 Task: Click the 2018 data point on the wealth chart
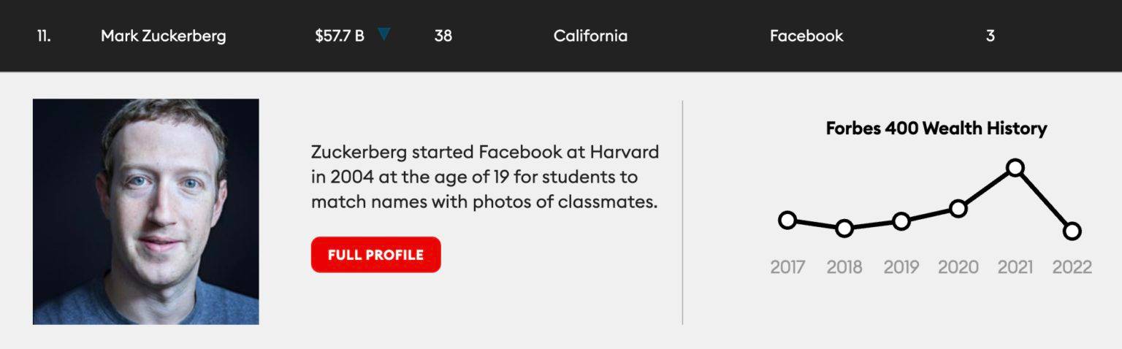click(x=844, y=229)
